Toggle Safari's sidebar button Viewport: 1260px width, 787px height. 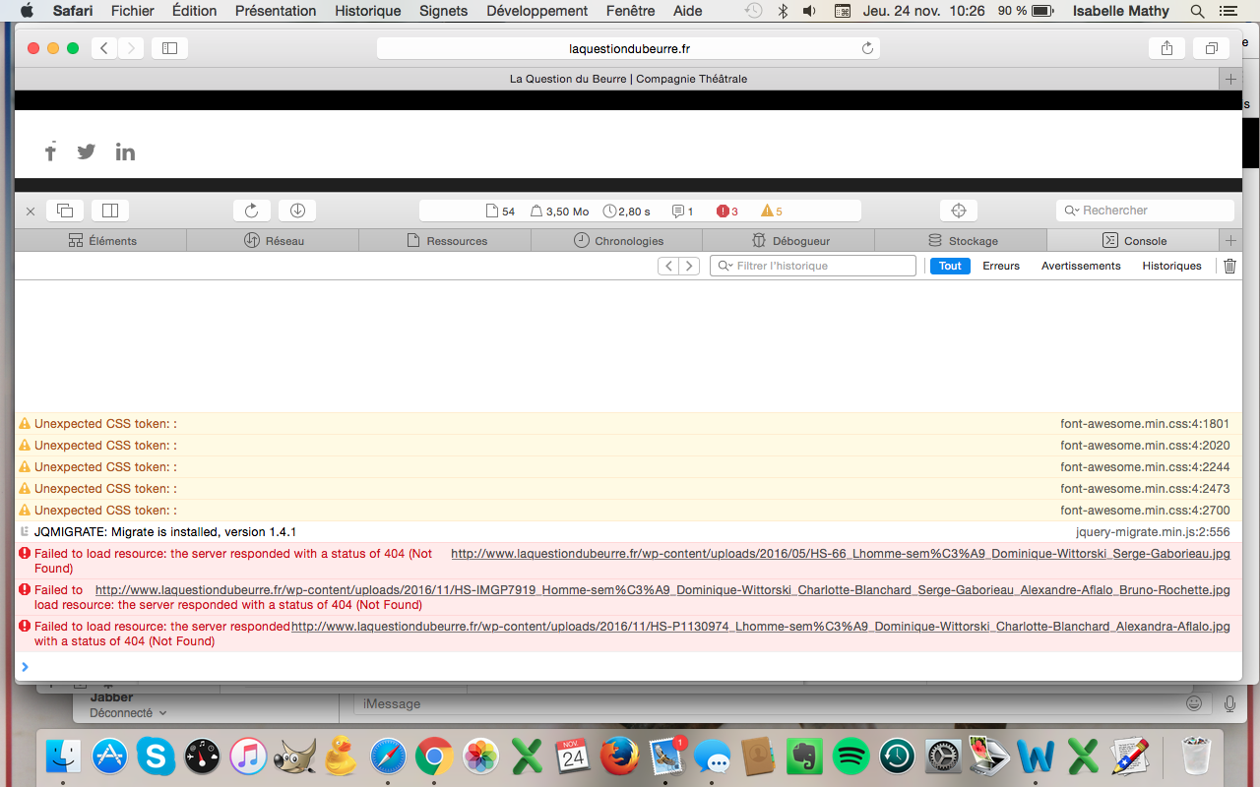[169, 48]
